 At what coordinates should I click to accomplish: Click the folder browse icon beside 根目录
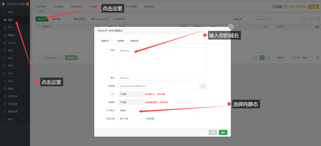pos(203,86)
